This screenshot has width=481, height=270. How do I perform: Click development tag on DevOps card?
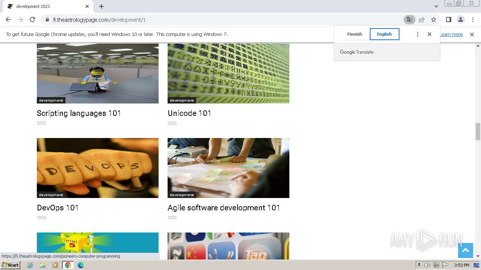point(51,195)
